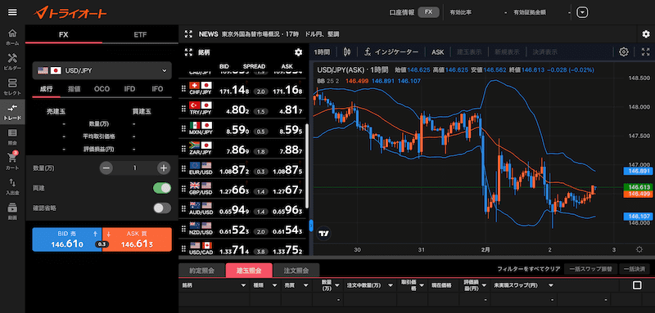The width and height of the screenshot is (655, 313).
Task: Maximize the chart with fullscreen icon
Action: pyautogui.click(x=646, y=52)
